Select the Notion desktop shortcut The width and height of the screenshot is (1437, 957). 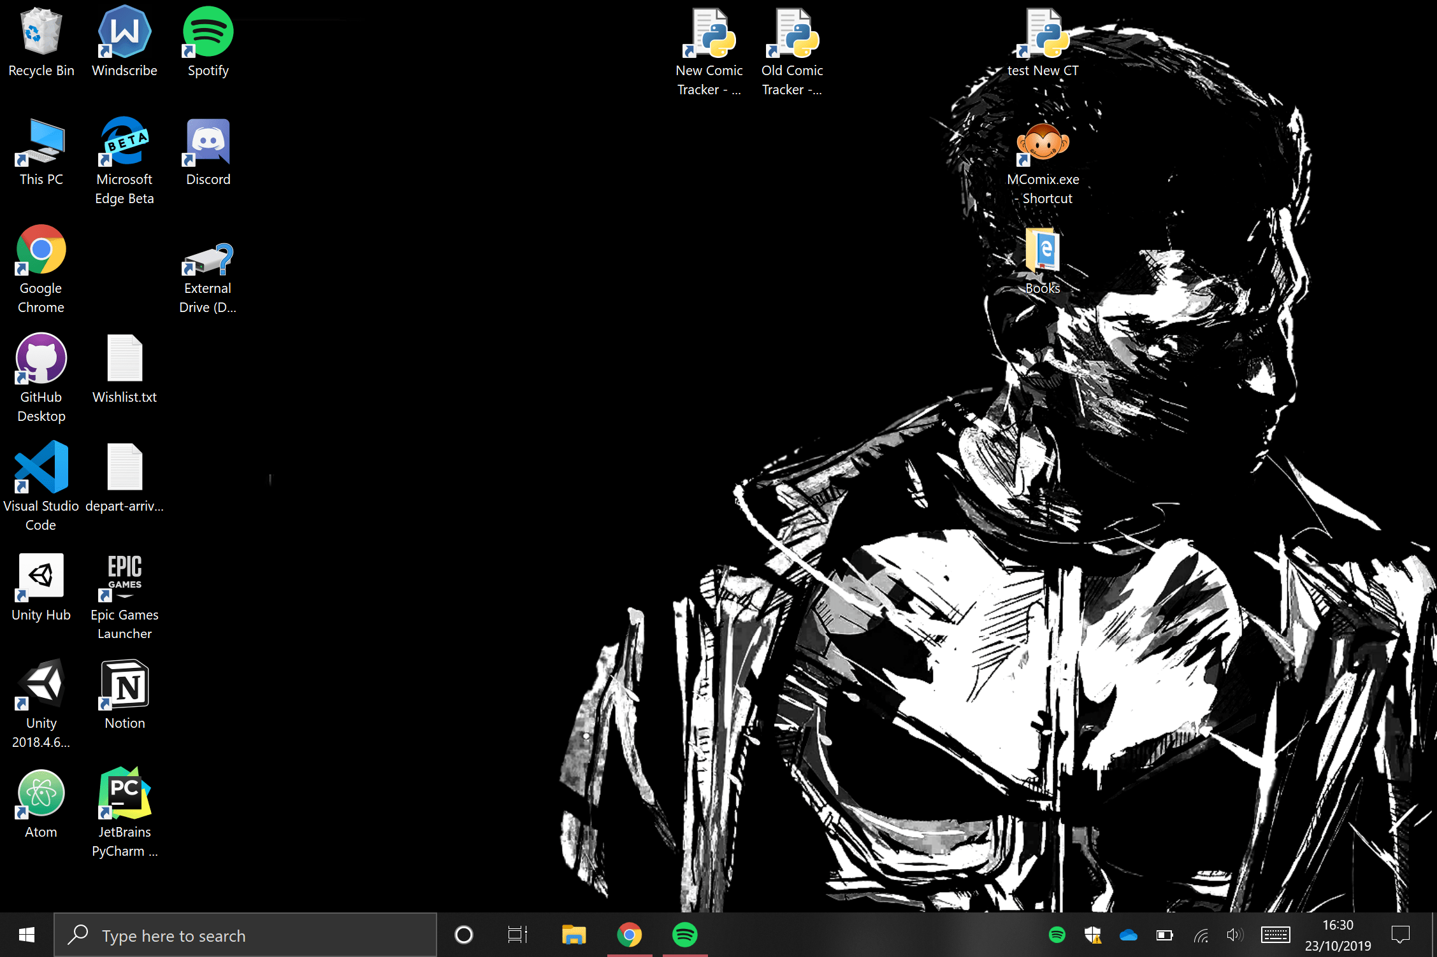pyautogui.click(x=124, y=695)
